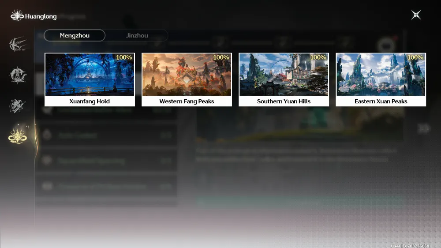
Task: Select the star-shaped region emblem in sidebar
Action: pyautogui.click(x=17, y=106)
